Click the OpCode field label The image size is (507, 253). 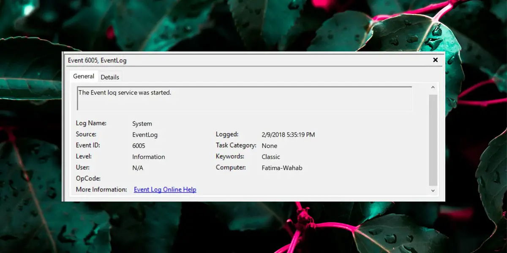pos(88,178)
